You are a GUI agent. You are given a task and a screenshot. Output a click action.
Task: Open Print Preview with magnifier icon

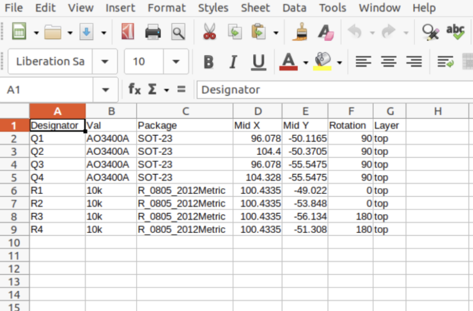click(x=178, y=32)
